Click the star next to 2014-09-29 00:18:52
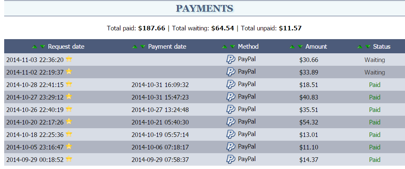The width and height of the screenshot is (405, 169). (69, 159)
